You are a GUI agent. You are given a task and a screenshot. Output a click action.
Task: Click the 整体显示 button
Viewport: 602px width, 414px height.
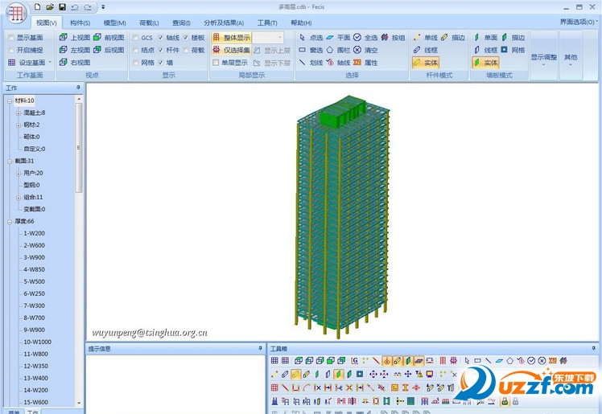[232, 37]
